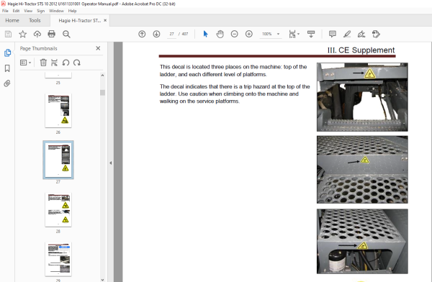Viewport: 432px width, 282px height.
Task: Go to next page arrow
Action: 156,34
